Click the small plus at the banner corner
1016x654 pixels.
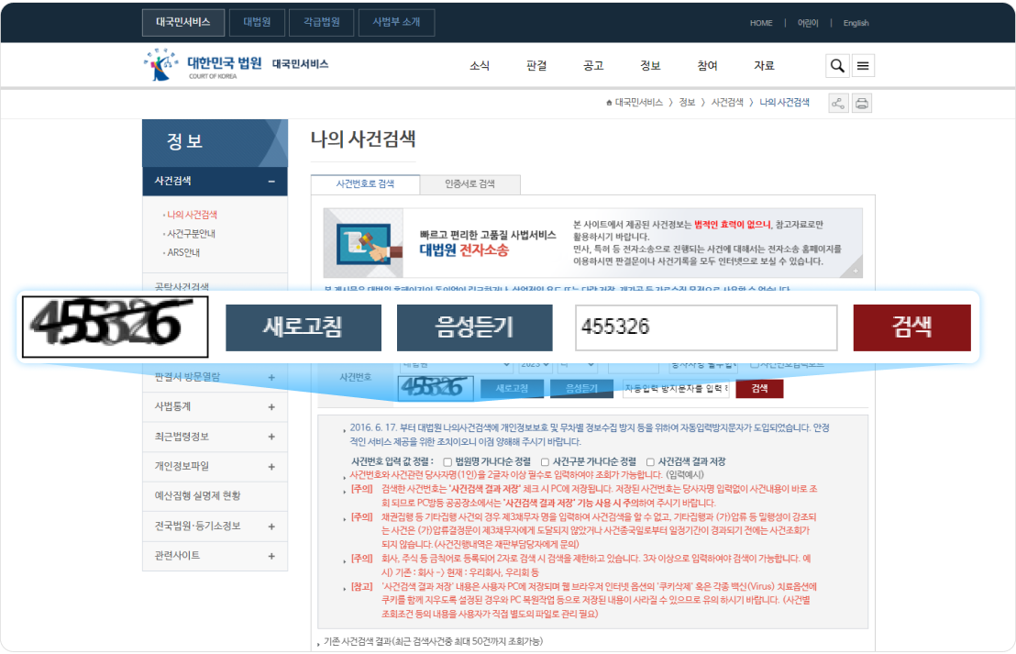[x=856, y=271]
